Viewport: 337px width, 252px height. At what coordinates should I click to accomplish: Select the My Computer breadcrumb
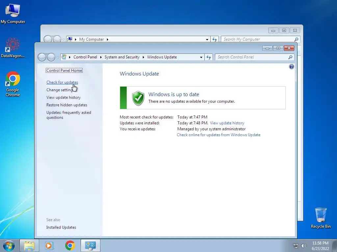click(x=91, y=39)
